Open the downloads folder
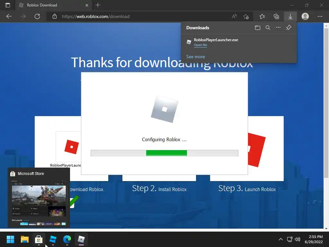The image size is (329, 247). tap(258, 28)
